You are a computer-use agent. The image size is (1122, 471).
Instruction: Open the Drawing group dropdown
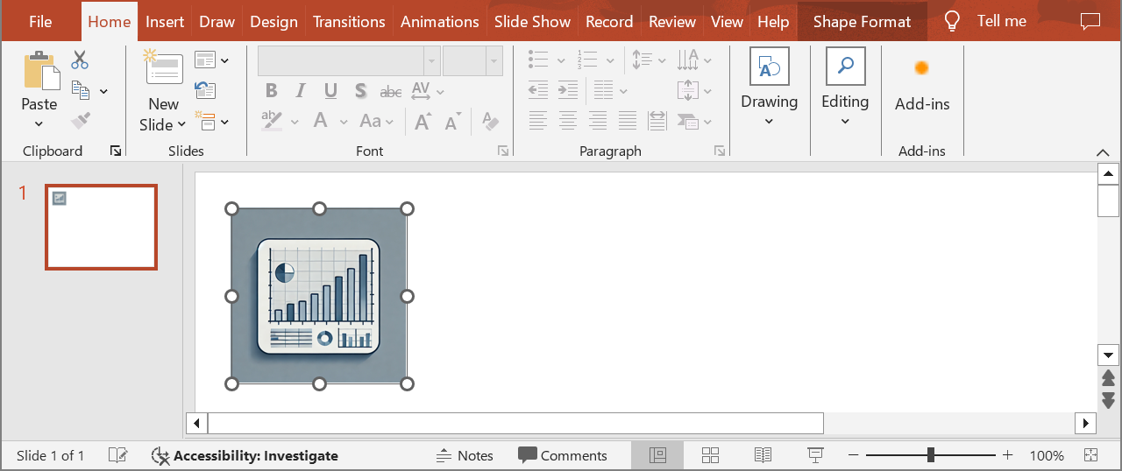[769, 121]
